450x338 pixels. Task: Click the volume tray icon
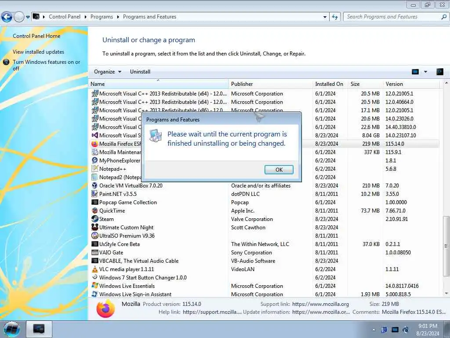point(406,330)
